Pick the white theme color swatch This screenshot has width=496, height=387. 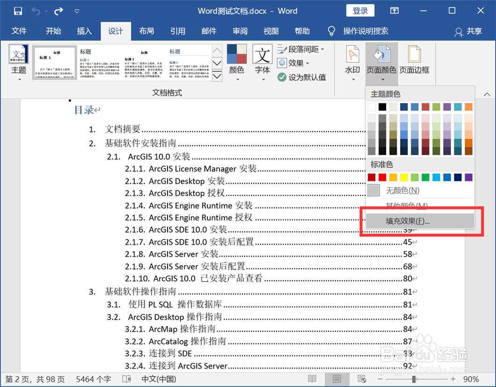point(372,107)
